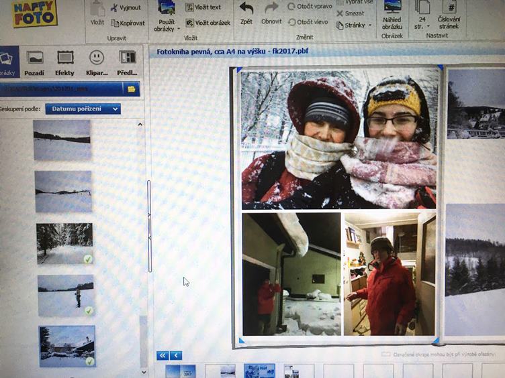Image resolution: width=505 pixels, height=378 pixels.
Task: Undo last action with Zpět
Action: (246, 13)
